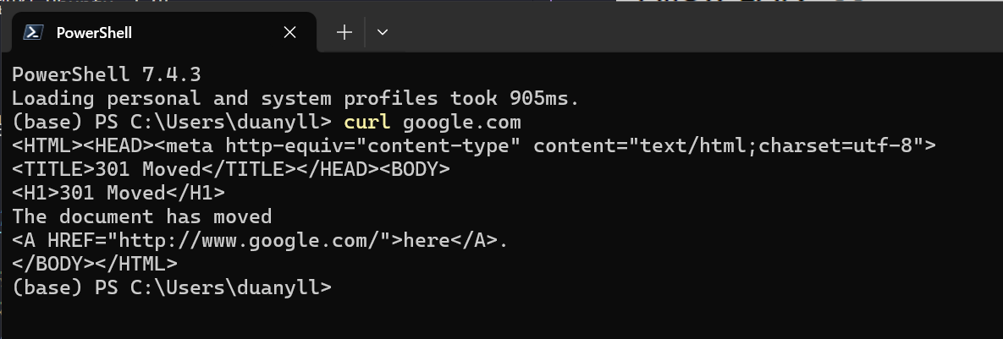Open a new tab with the plus button
This screenshot has width=1003, height=339.
click(x=344, y=33)
